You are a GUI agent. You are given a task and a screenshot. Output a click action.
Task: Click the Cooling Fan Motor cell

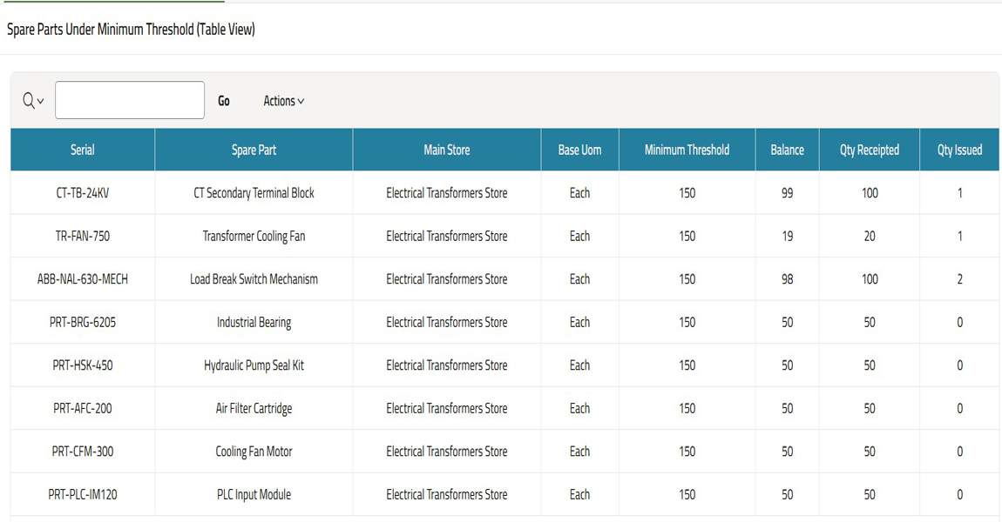pyautogui.click(x=254, y=452)
